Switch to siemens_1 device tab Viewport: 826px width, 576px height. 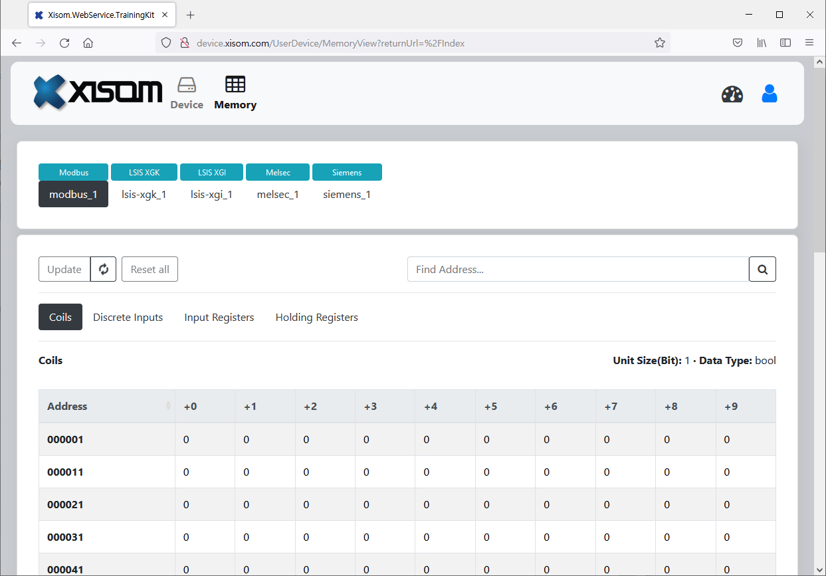(347, 194)
